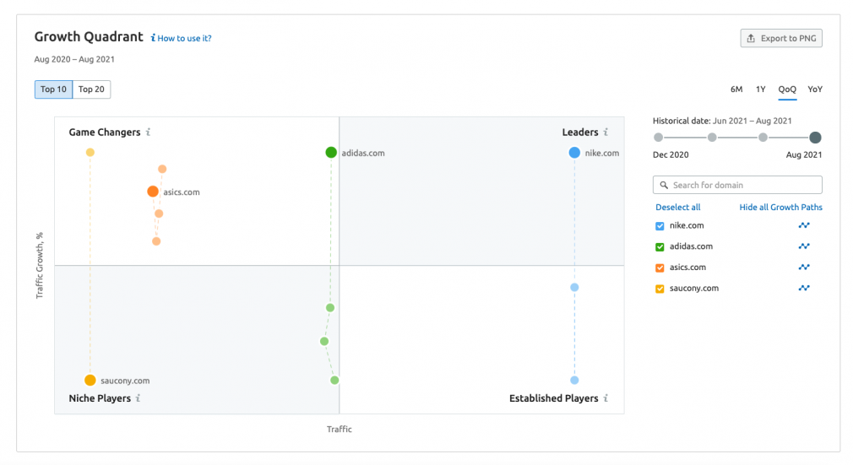This screenshot has height=465, width=853.
Task: Select the Top 10 tab
Action: coord(53,89)
